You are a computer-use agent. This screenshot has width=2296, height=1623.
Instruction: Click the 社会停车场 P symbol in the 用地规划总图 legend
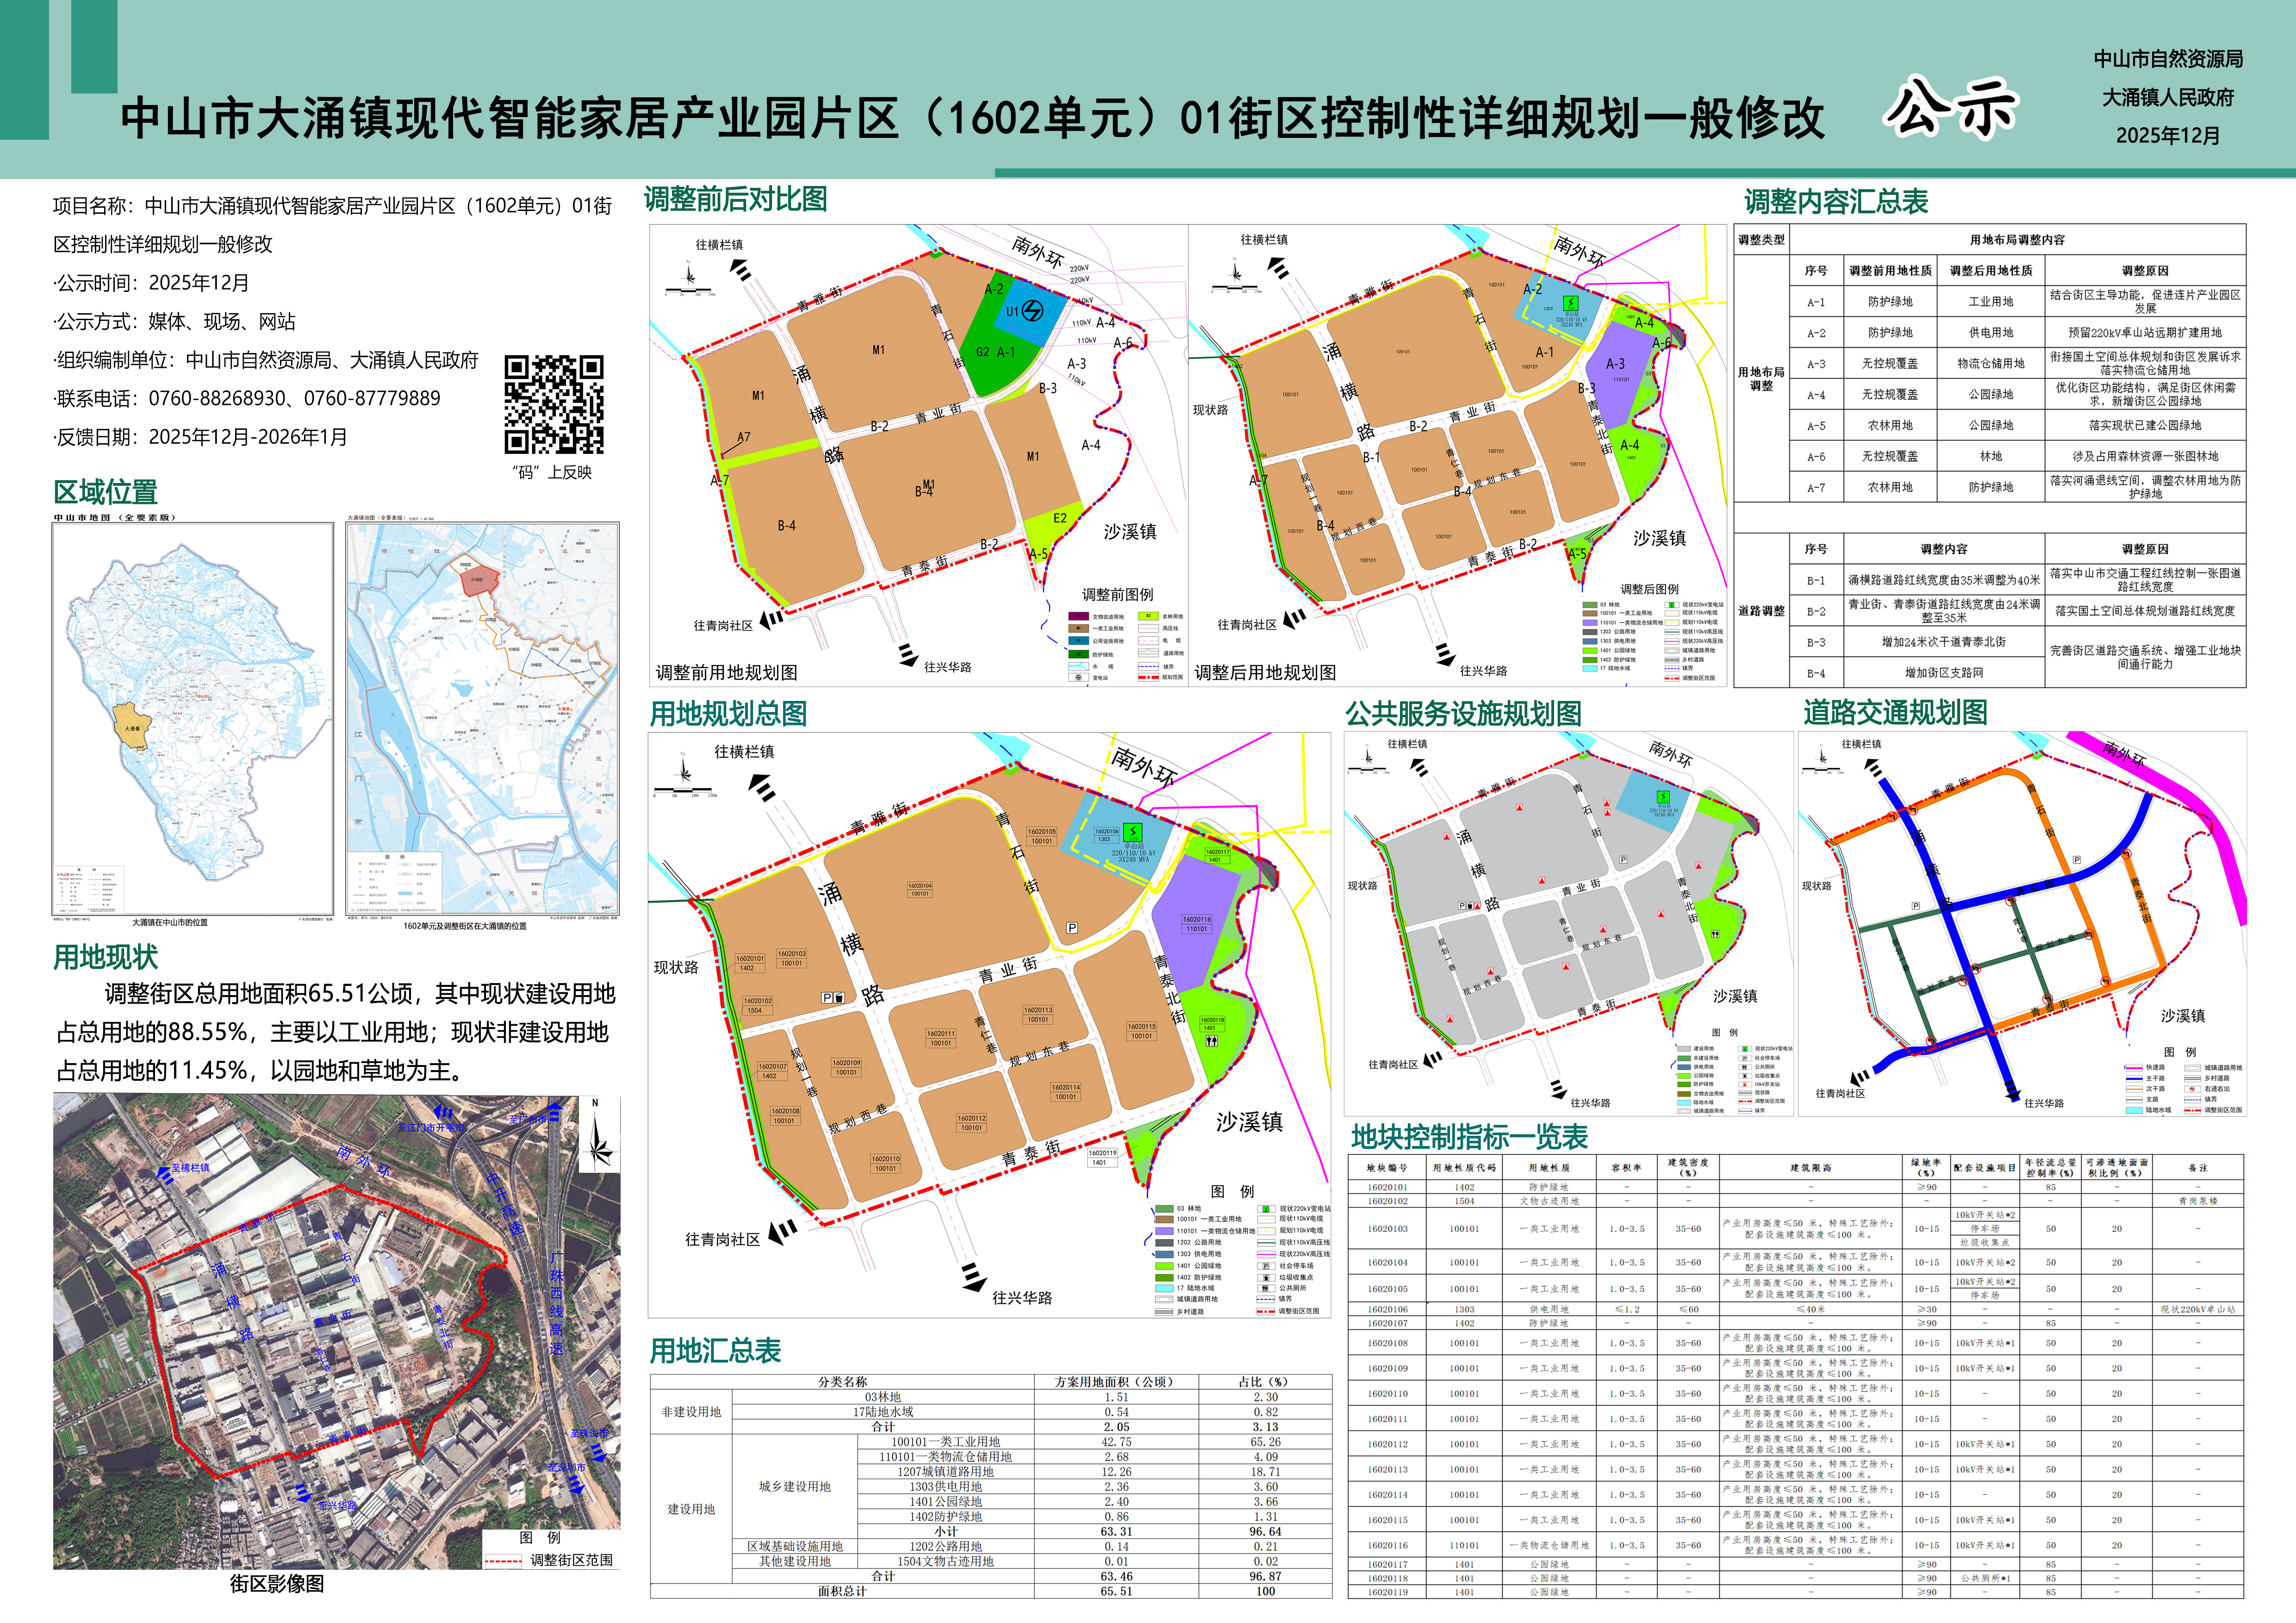[x=1266, y=1265]
